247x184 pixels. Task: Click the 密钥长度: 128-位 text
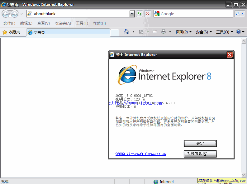(130, 99)
